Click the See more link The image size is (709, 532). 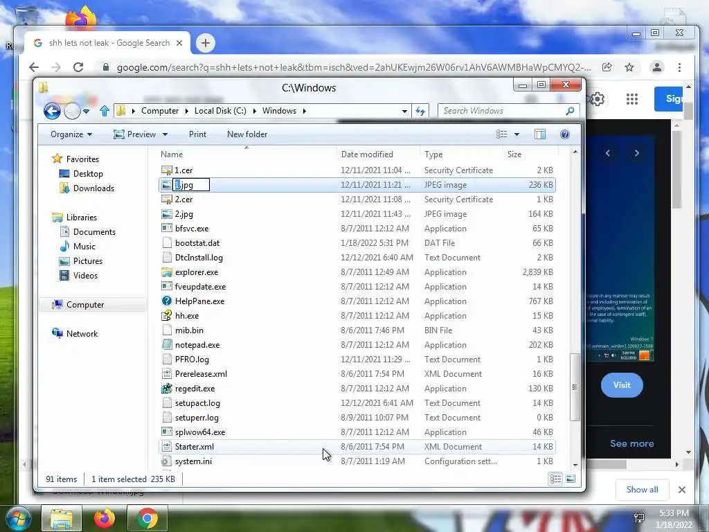click(x=631, y=443)
